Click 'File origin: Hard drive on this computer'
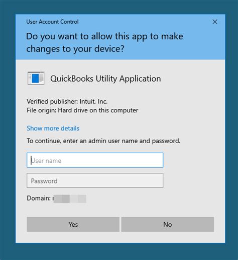 (x=82, y=110)
